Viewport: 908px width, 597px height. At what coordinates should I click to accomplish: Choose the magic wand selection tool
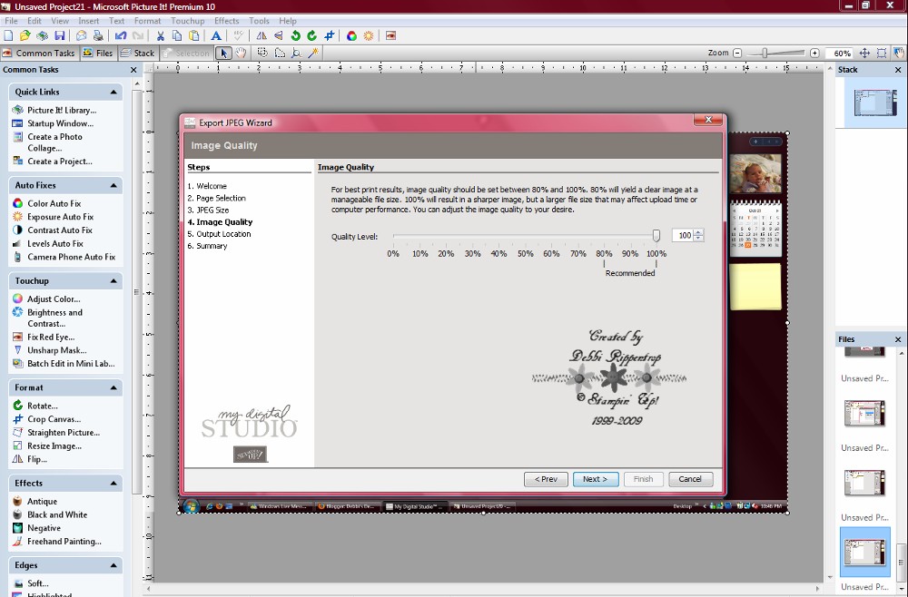(313, 54)
